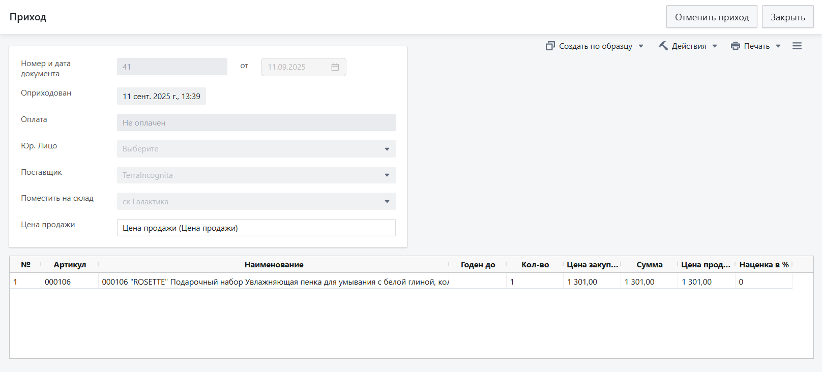Click the printer icon for Печать

click(x=736, y=46)
